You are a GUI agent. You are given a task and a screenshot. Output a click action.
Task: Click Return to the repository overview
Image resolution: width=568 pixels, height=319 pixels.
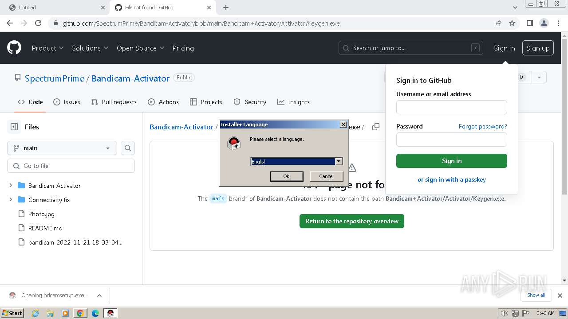point(352,221)
